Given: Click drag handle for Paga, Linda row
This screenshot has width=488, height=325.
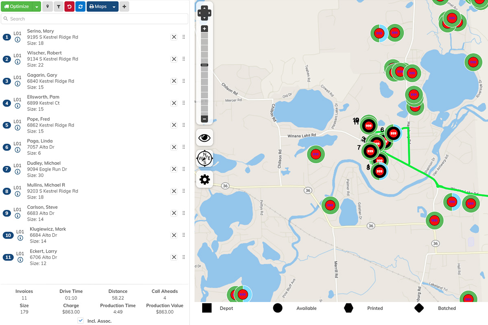Looking at the screenshot, I should coord(184,147).
